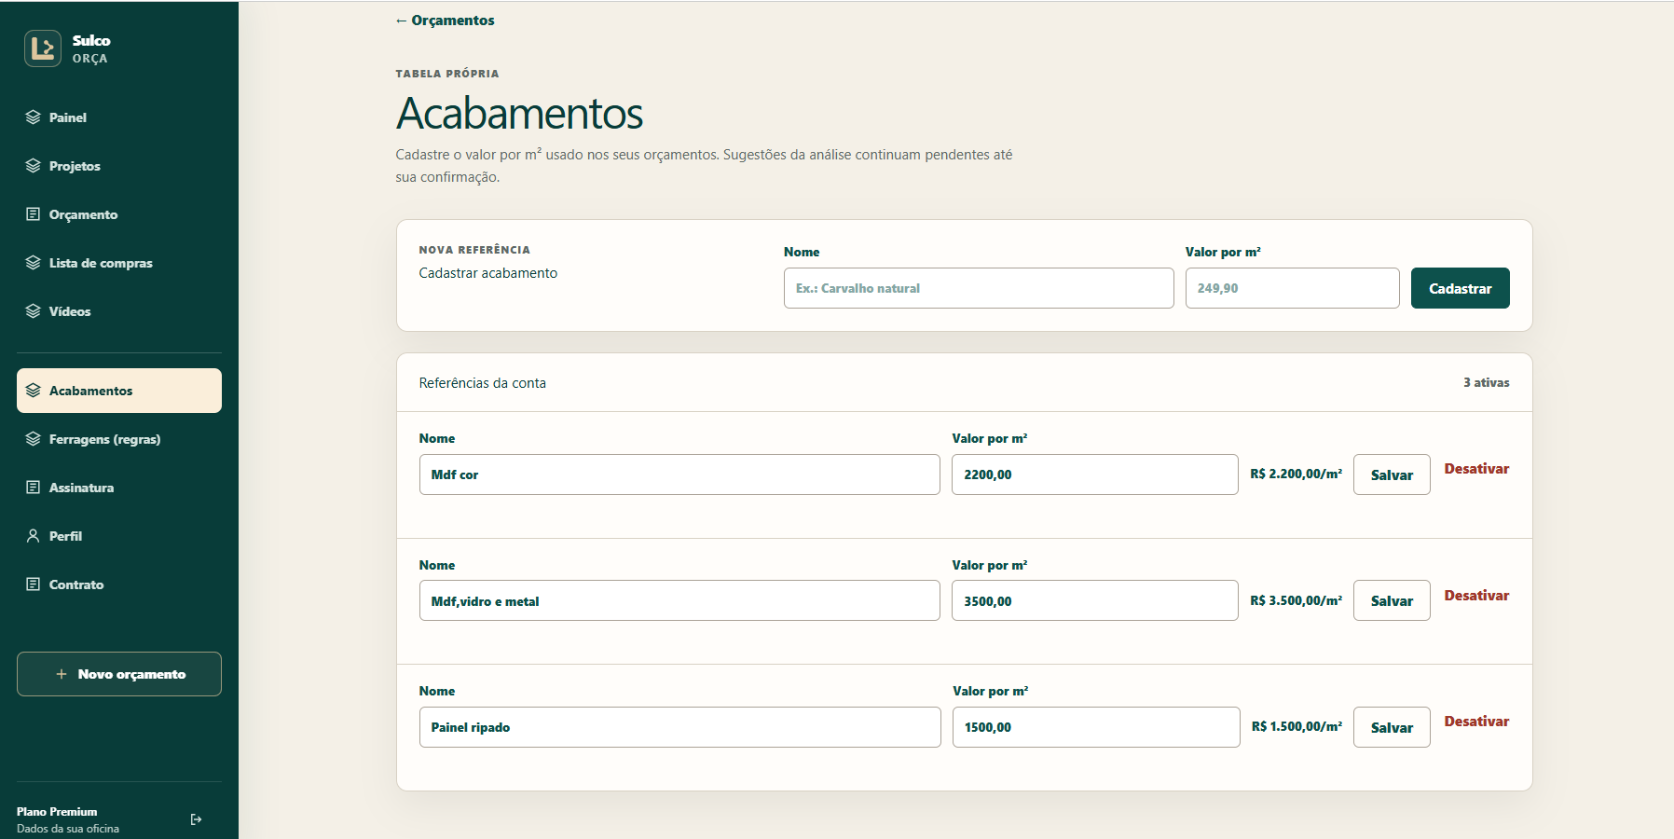Go to Projetos in the sidebar
1674x839 pixels.
tap(119, 166)
